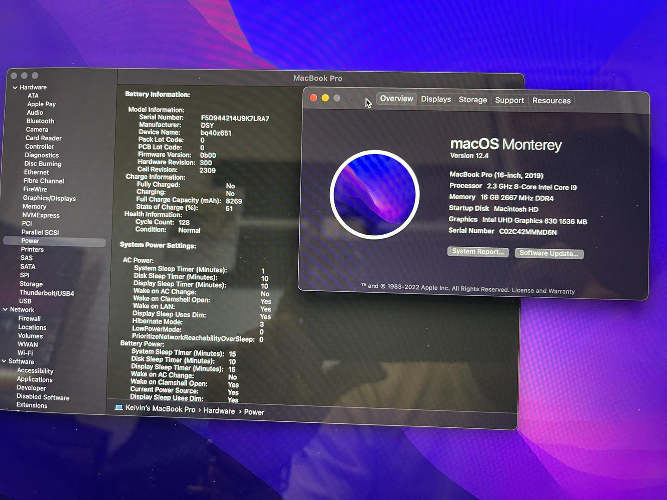Select FireWire in the sidebar

(35, 189)
